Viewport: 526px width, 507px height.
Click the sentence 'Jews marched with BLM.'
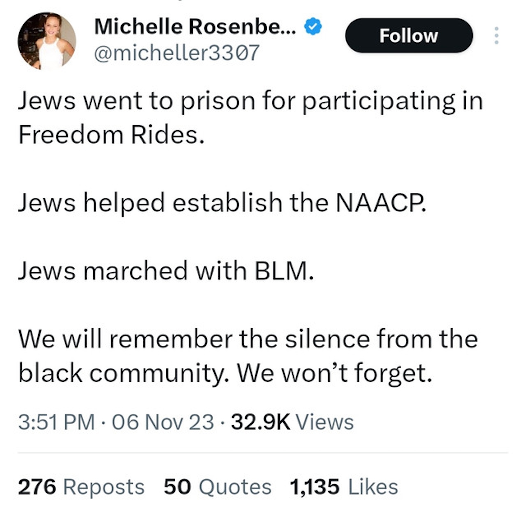coord(166,271)
